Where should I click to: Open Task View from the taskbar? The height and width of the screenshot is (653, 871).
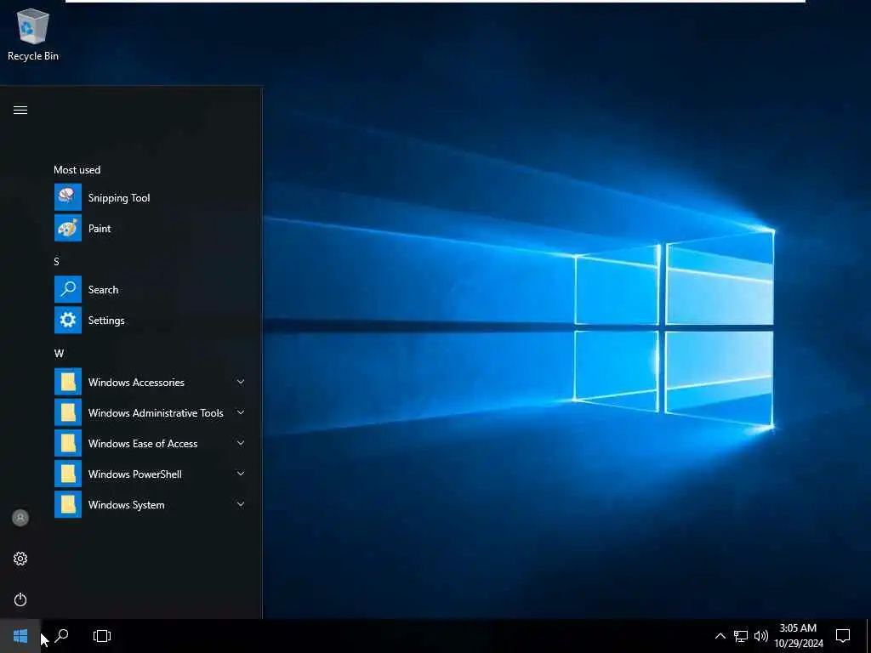pyautogui.click(x=102, y=636)
